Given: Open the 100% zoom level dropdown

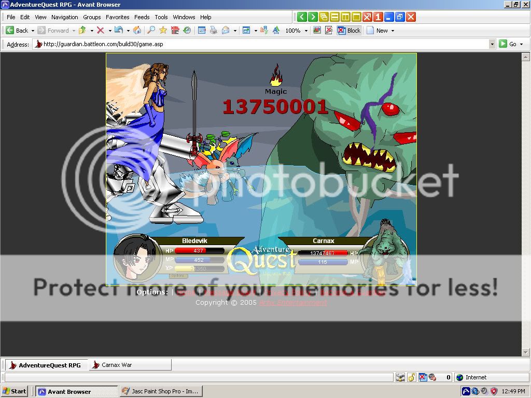Looking at the screenshot, I should pyautogui.click(x=306, y=31).
